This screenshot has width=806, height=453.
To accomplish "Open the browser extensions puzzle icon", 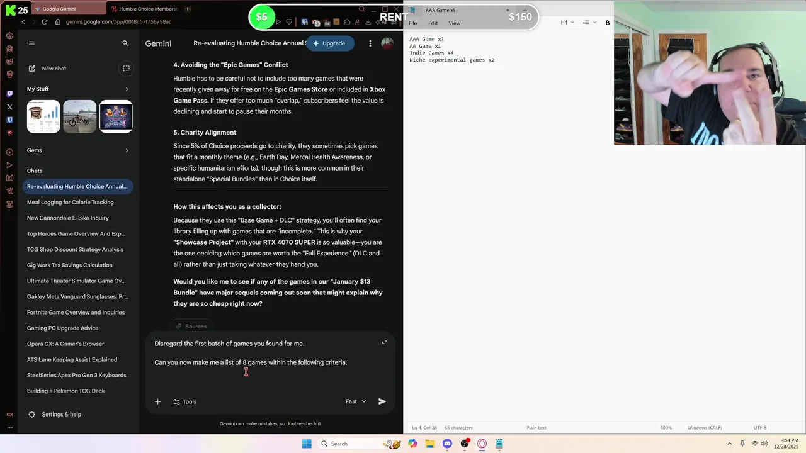I will coord(347,21).
